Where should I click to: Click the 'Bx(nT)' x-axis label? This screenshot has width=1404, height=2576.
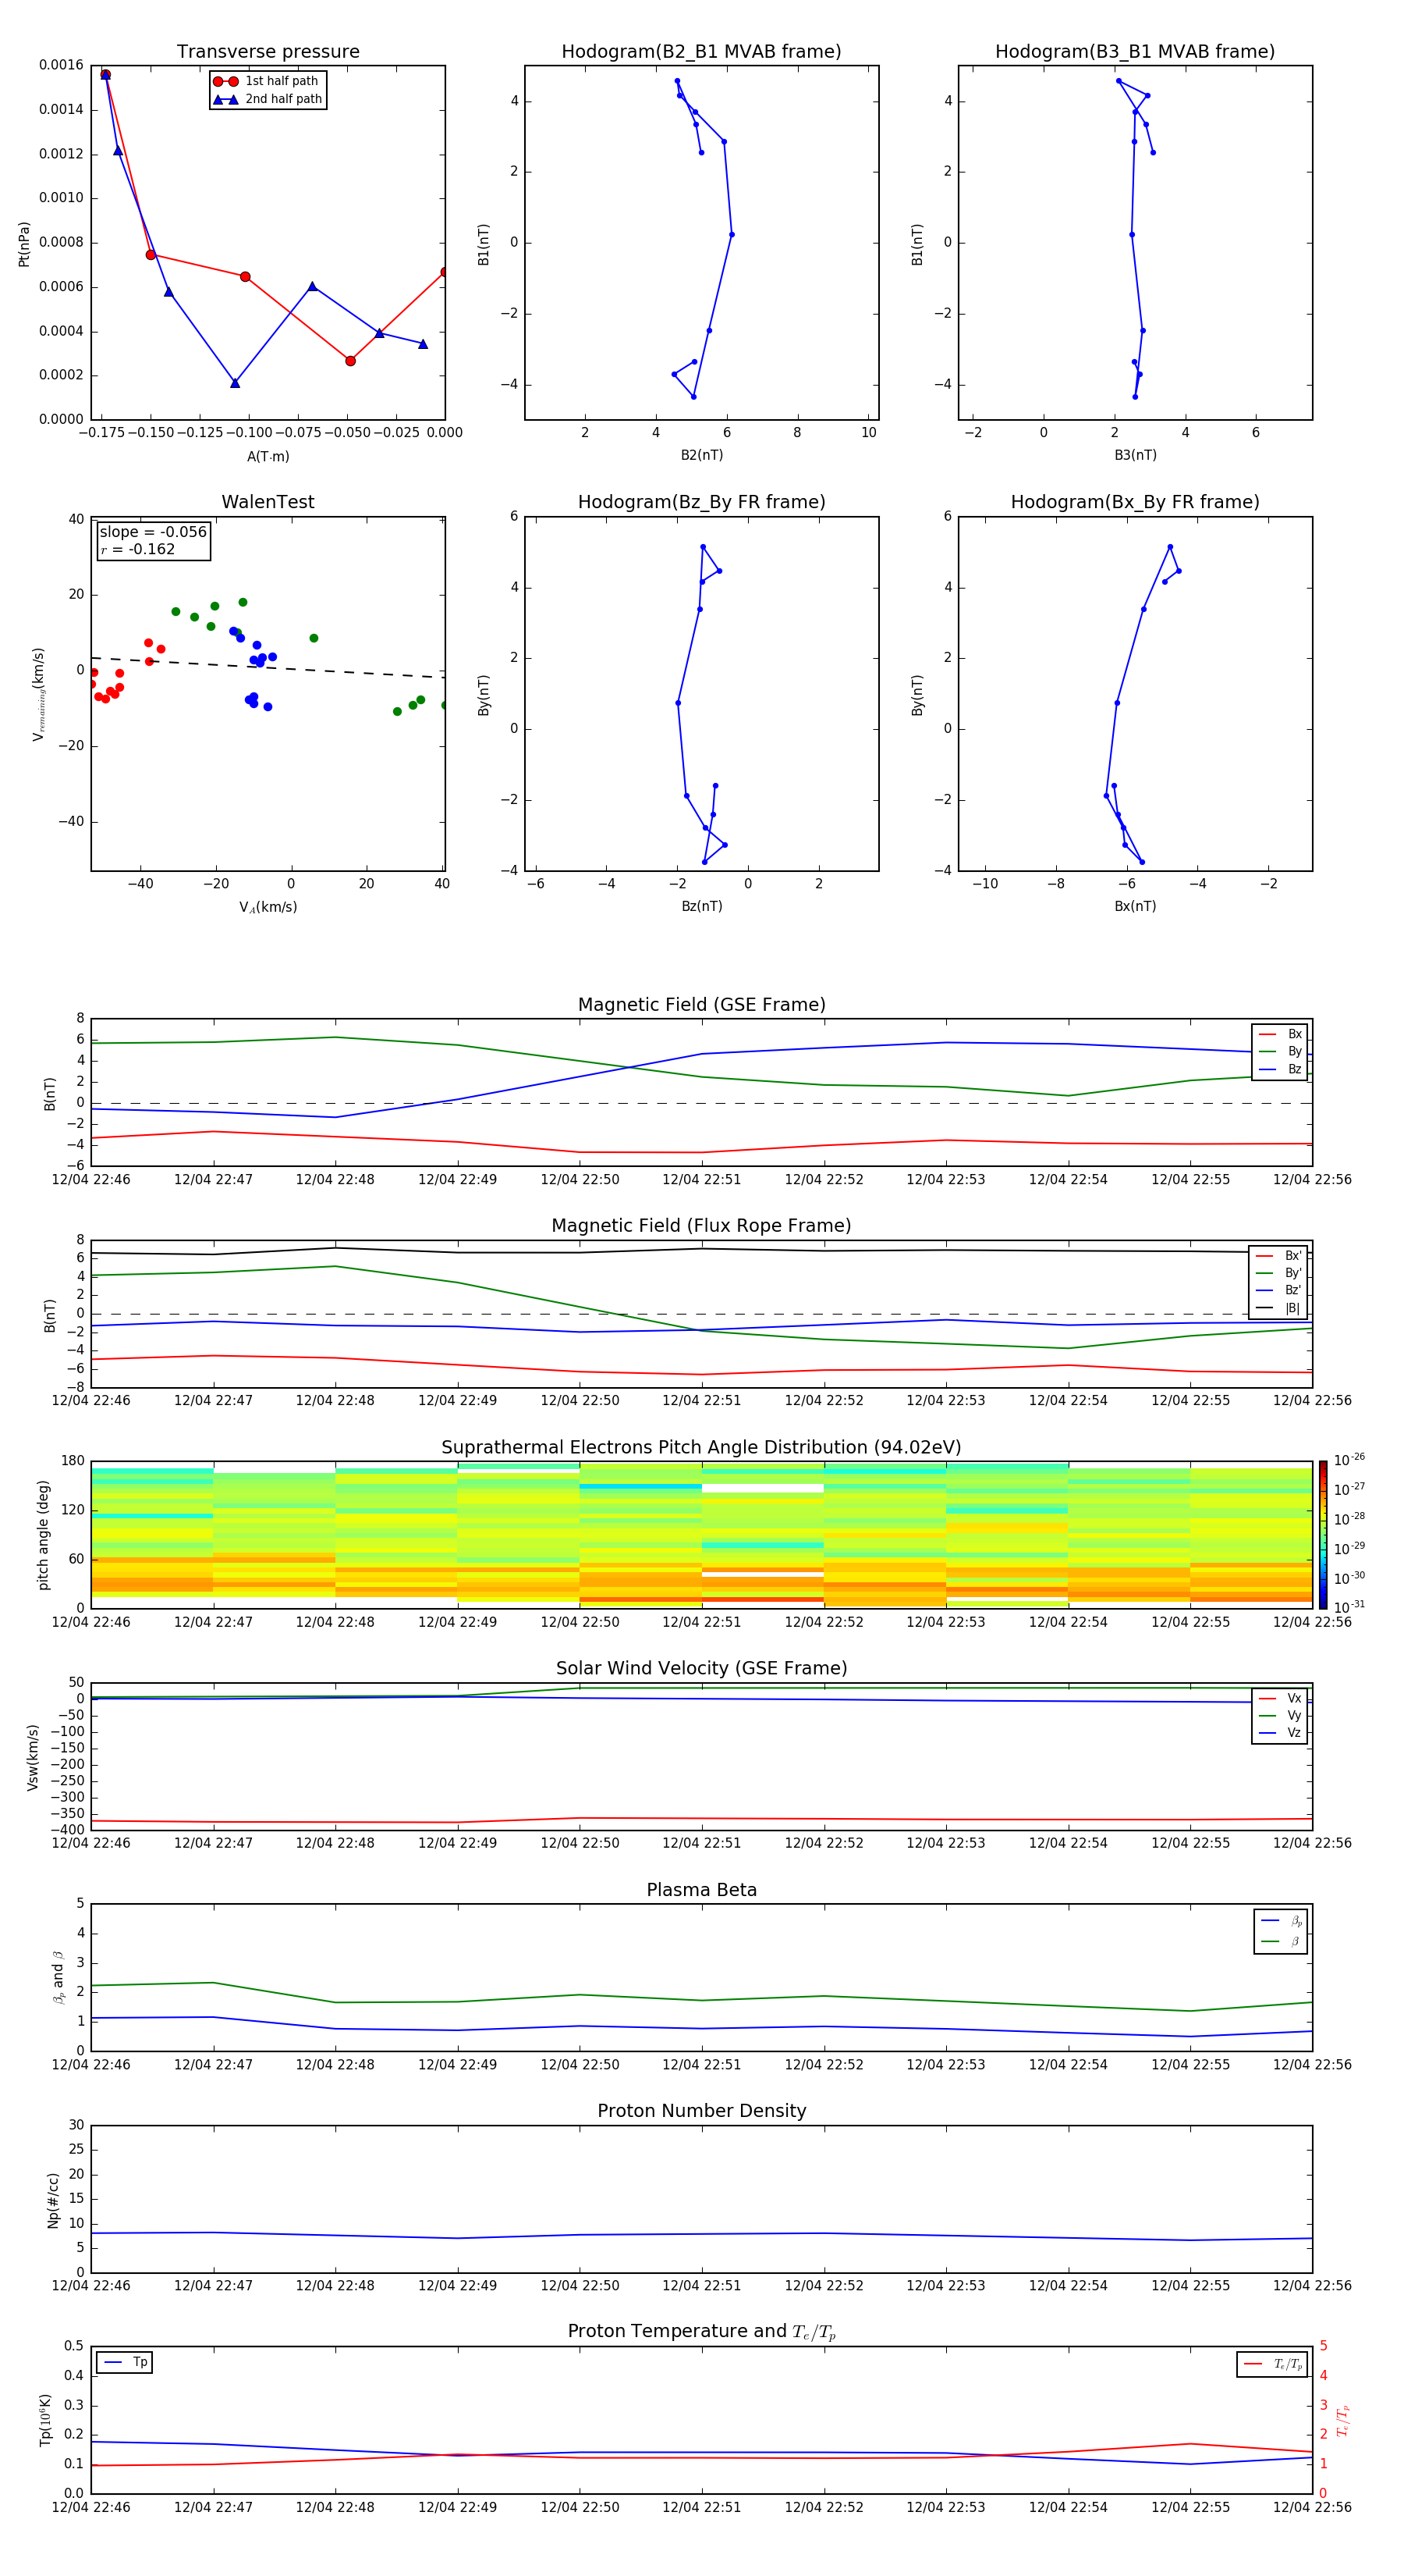tap(1135, 906)
